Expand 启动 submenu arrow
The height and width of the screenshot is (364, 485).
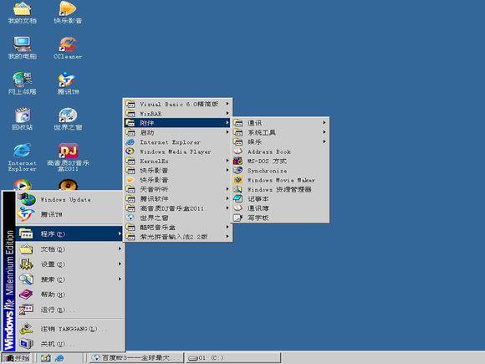[227, 132]
